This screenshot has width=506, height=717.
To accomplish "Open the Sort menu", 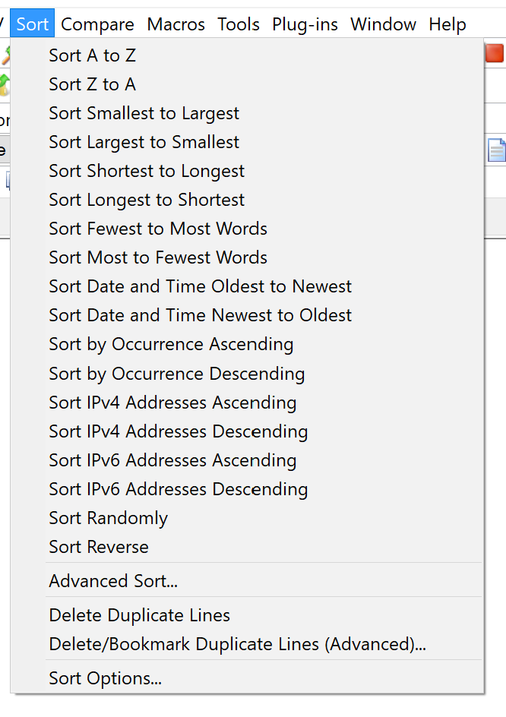I will 33,24.
